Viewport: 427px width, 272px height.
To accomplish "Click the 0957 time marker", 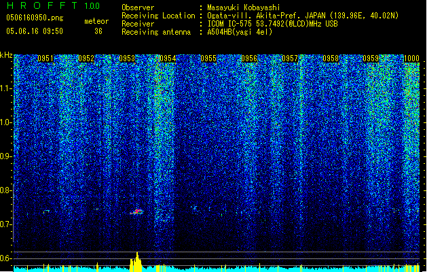I will pyautogui.click(x=290, y=58).
